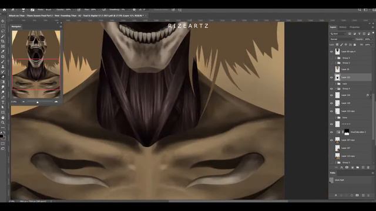Show the hidden Layer 20
The width and height of the screenshot is (376, 211).
point(331,69)
